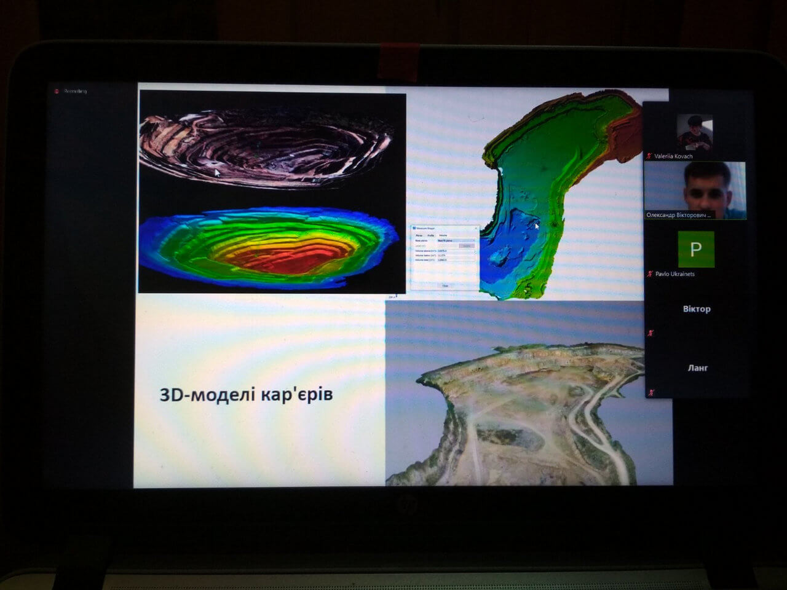
Task: Switch to the Profile tab in Measure Shape
Action: coord(431,235)
